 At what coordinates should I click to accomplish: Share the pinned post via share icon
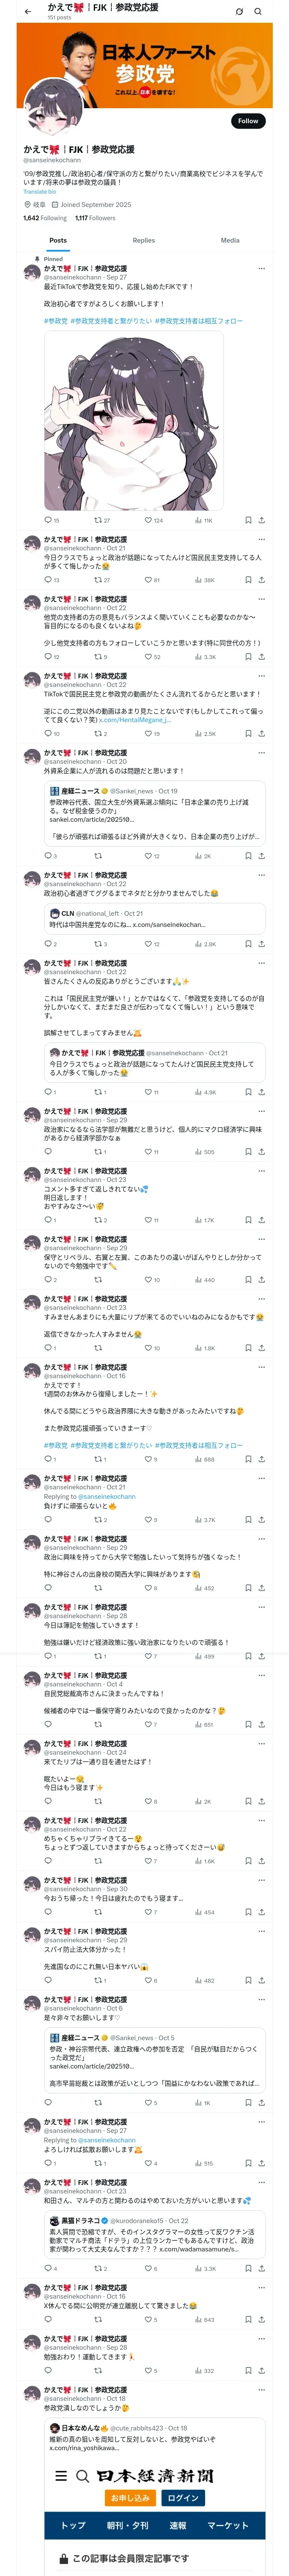pos(261,520)
